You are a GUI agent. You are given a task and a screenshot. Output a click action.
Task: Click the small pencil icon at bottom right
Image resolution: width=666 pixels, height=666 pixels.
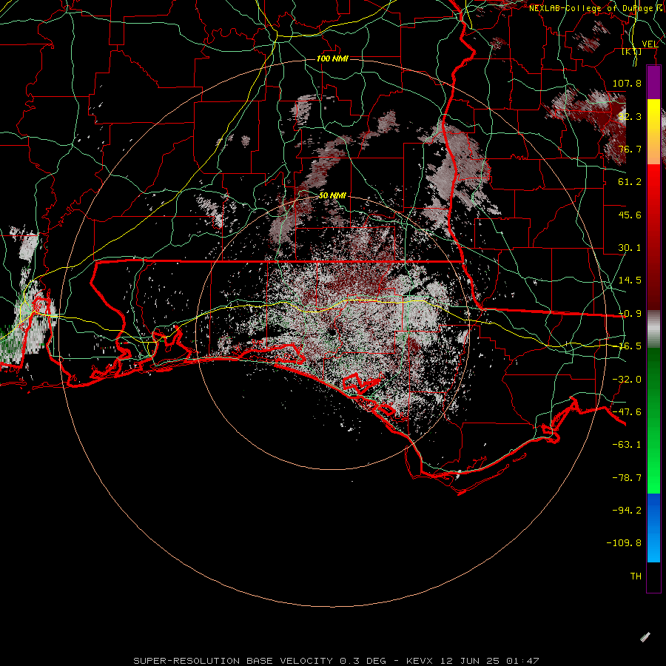(x=645, y=636)
